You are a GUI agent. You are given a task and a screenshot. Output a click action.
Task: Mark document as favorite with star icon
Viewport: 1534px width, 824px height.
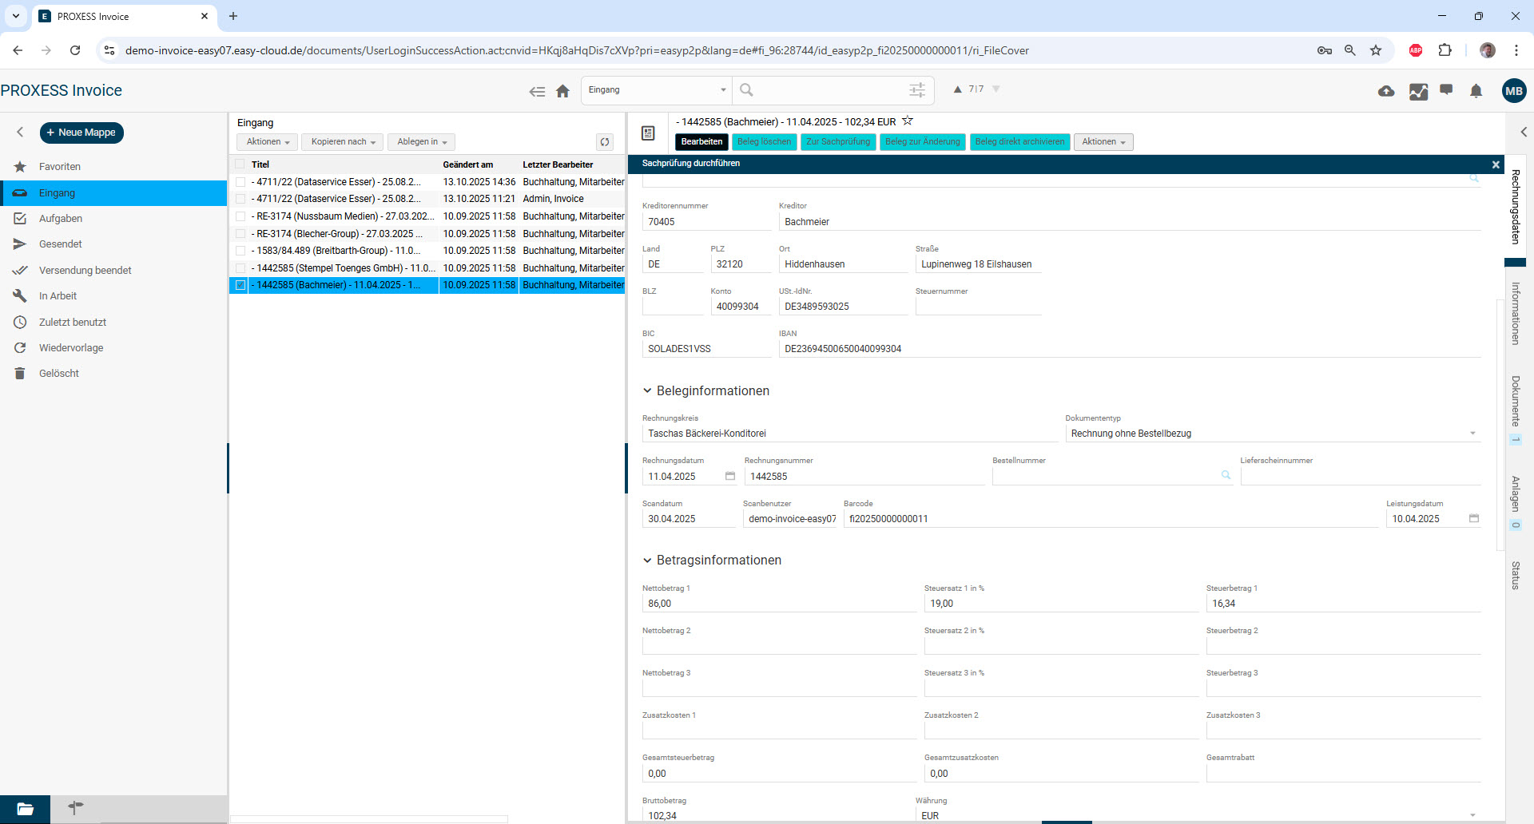tap(908, 121)
